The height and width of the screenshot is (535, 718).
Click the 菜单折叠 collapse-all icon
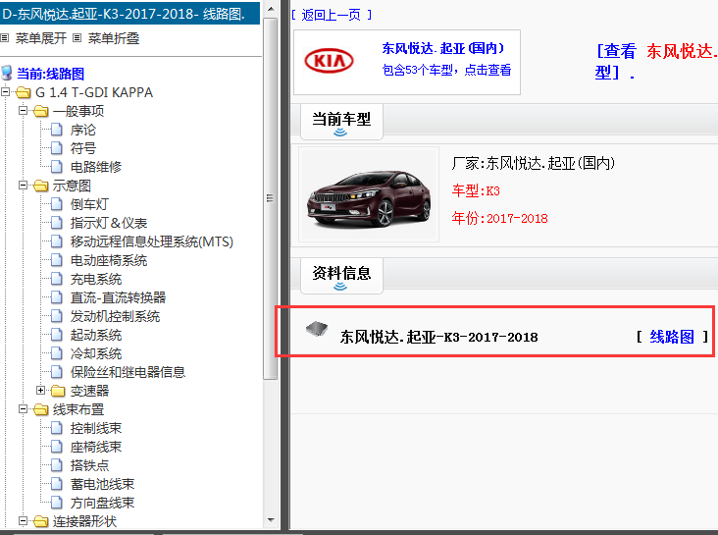pyautogui.click(x=77, y=38)
